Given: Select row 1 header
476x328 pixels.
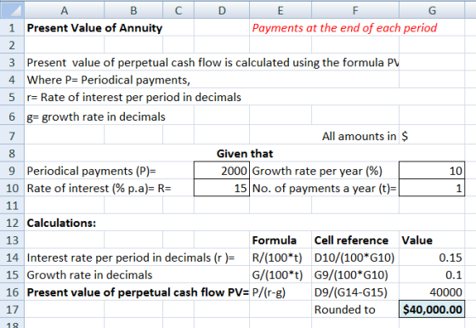Looking at the screenshot, I should (12, 27).
